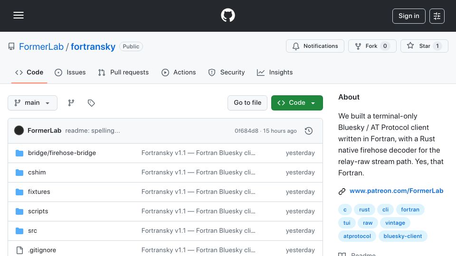Click the Star count badge

437,46
